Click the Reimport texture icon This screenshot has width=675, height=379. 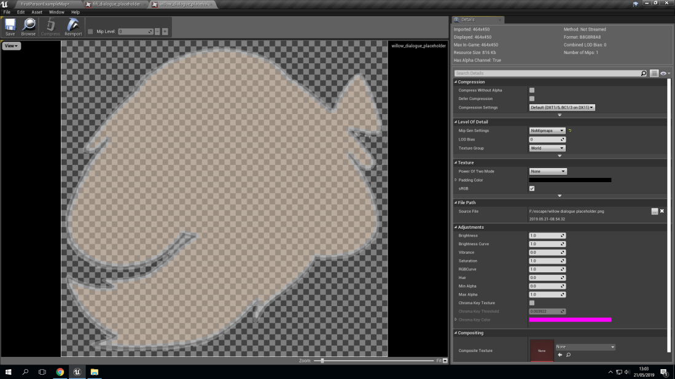(x=73, y=26)
